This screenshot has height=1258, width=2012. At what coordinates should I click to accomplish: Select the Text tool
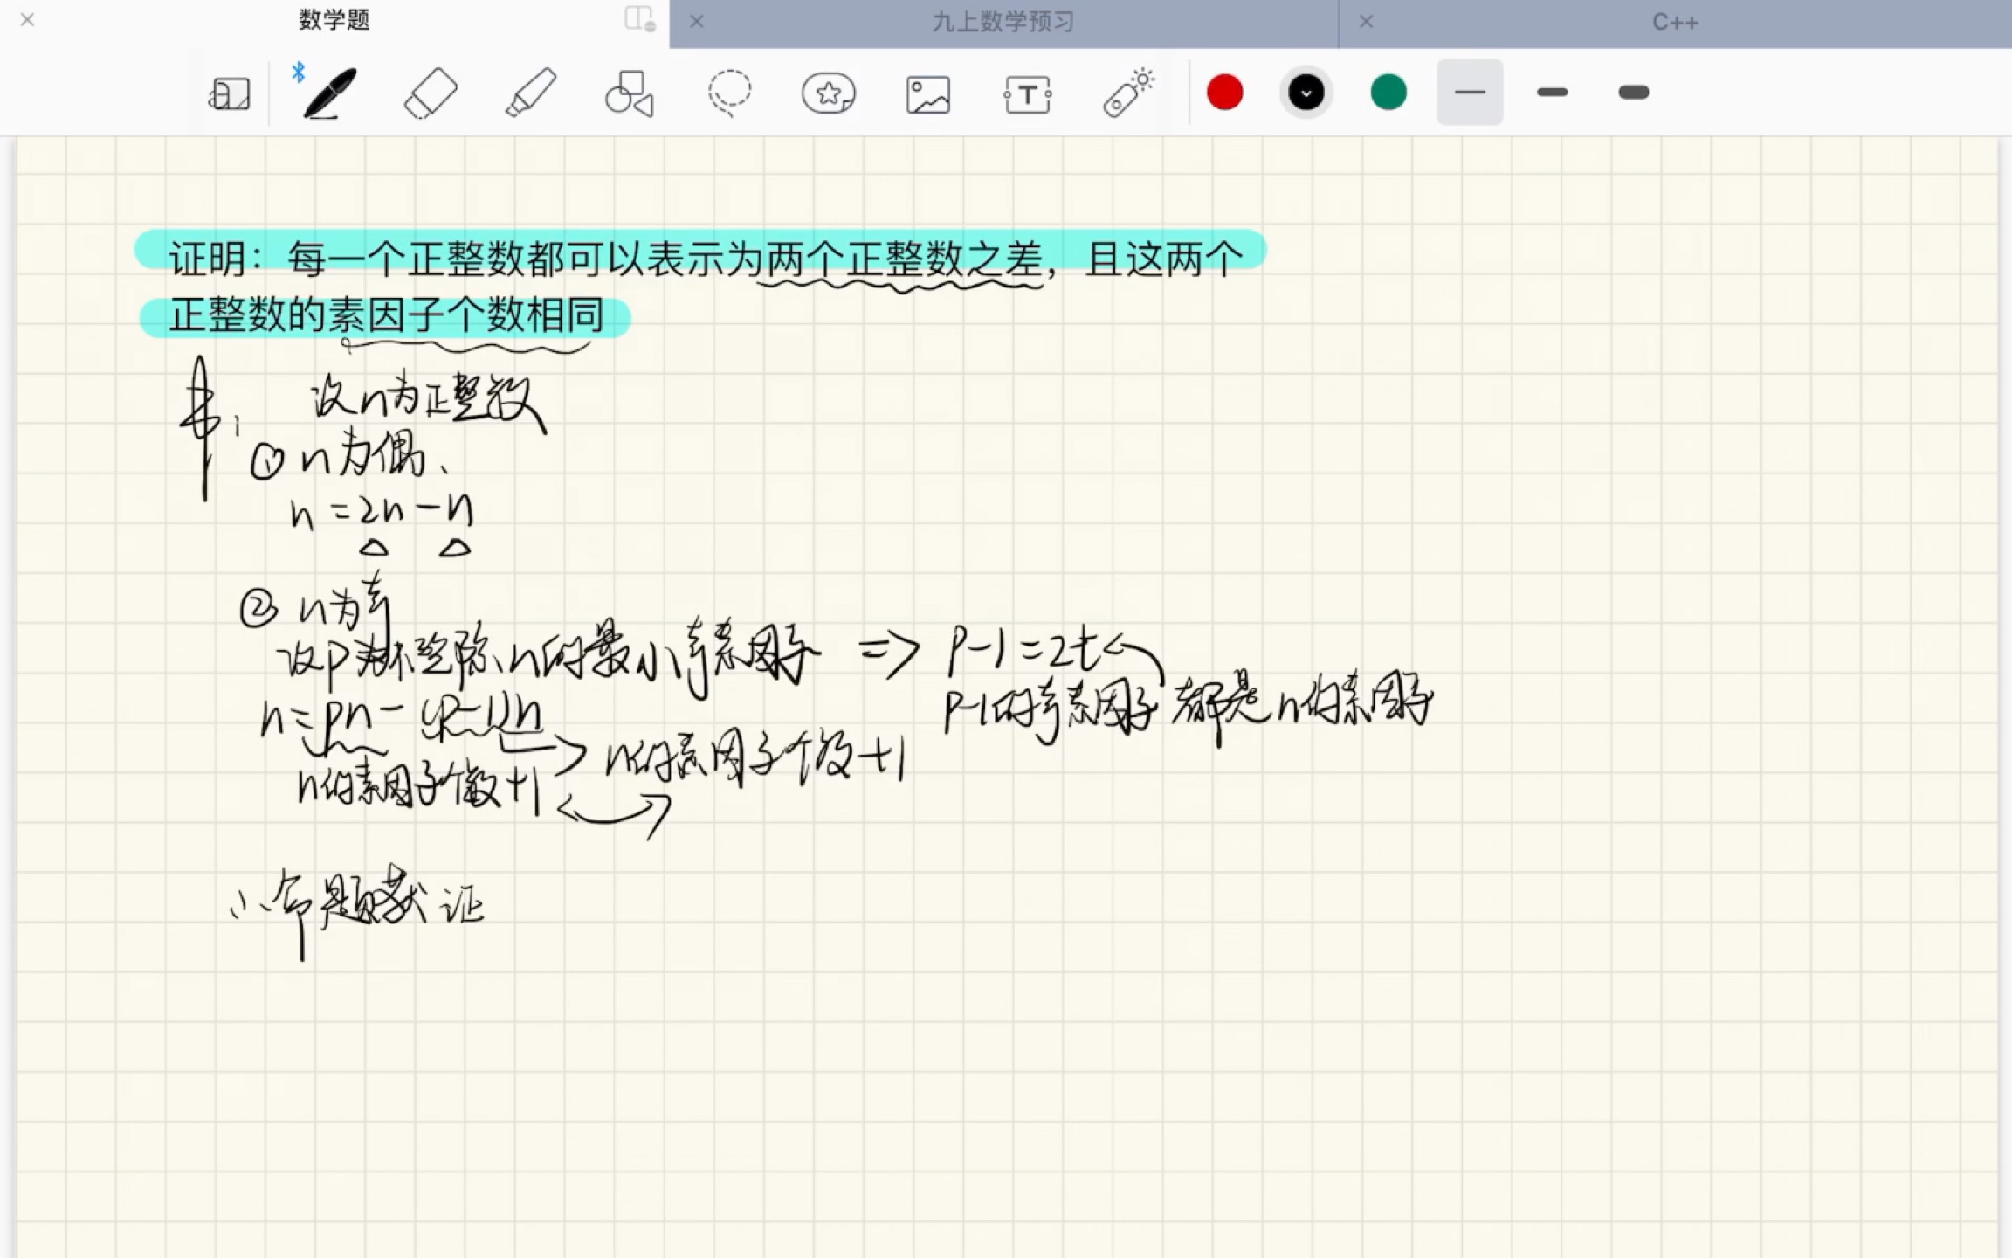(x=1027, y=93)
